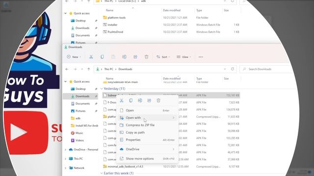The height and width of the screenshot is (176, 314).
Task: Collapse Earlier this week (1) group
Action: click(x=102, y=173)
